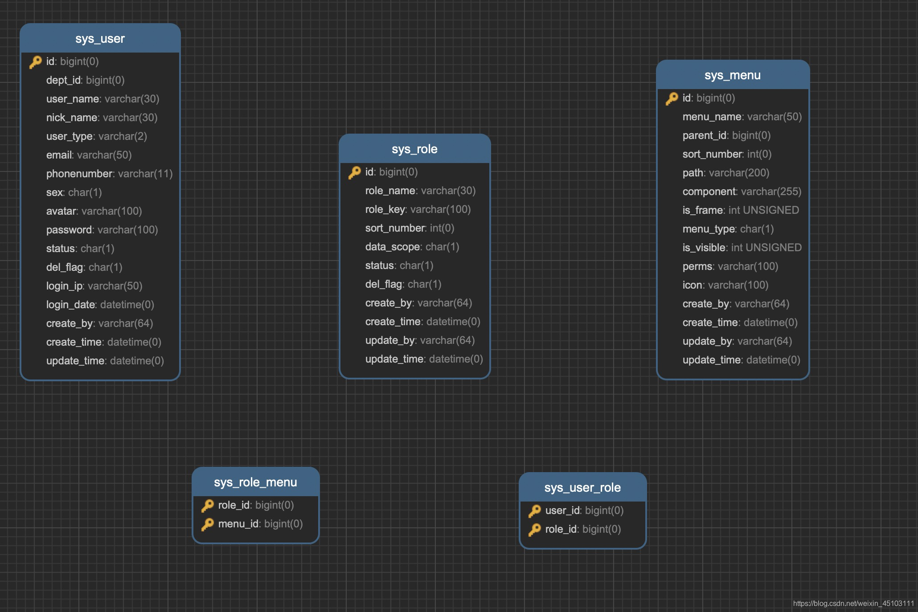918x612 pixels.
Task: Click password: varchar(100) field
Action: click(x=102, y=230)
